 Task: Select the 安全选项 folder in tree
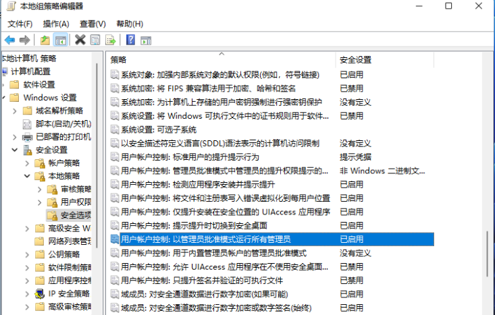(x=74, y=215)
